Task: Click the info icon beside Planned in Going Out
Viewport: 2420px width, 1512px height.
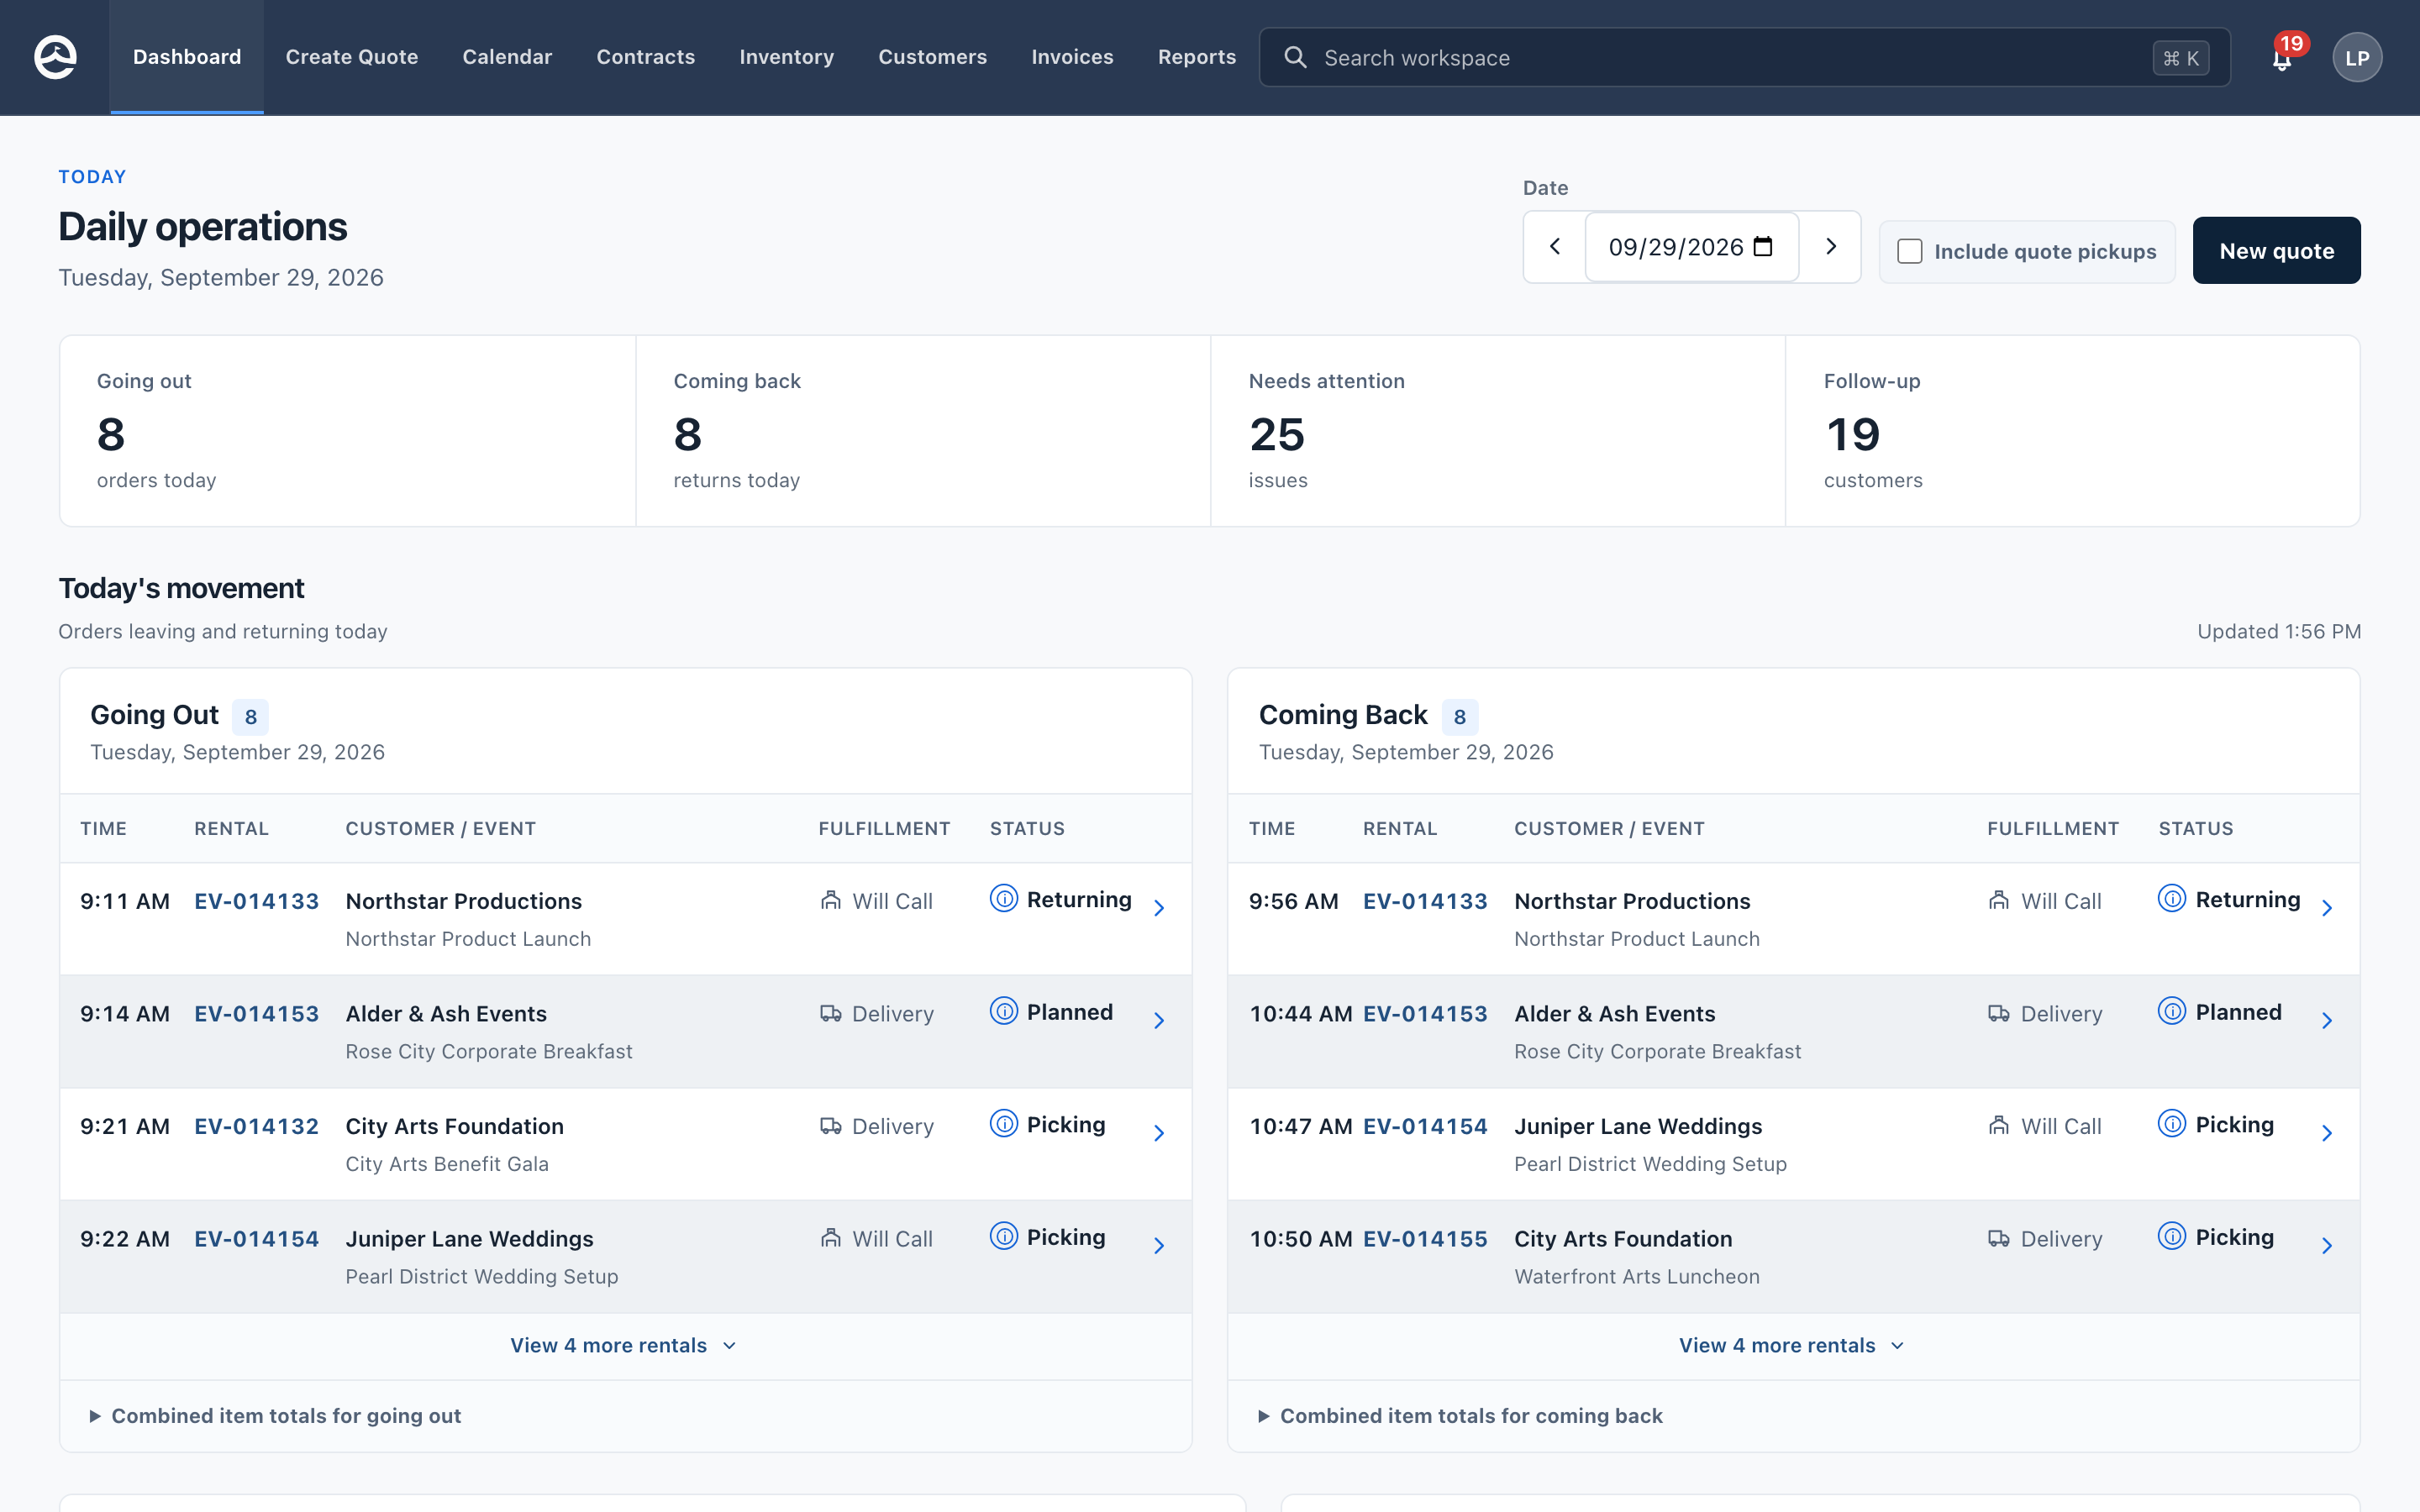Action: tap(1004, 1011)
